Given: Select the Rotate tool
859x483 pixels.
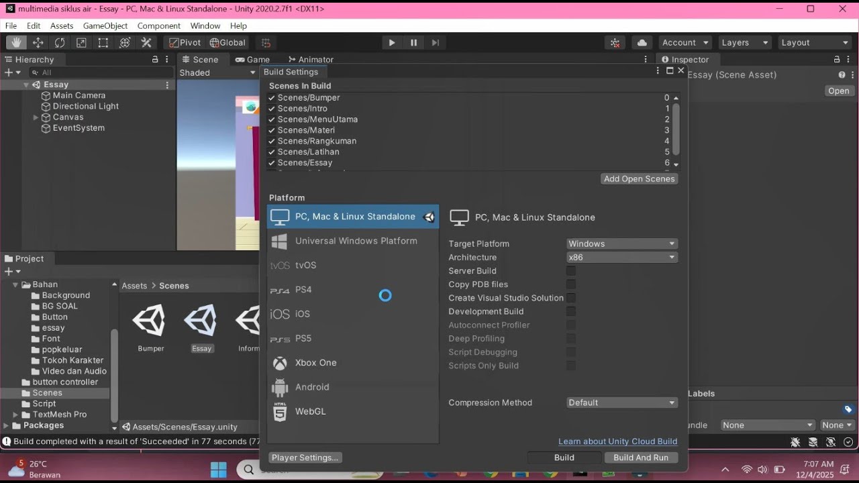Looking at the screenshot, I should point(60,42).
